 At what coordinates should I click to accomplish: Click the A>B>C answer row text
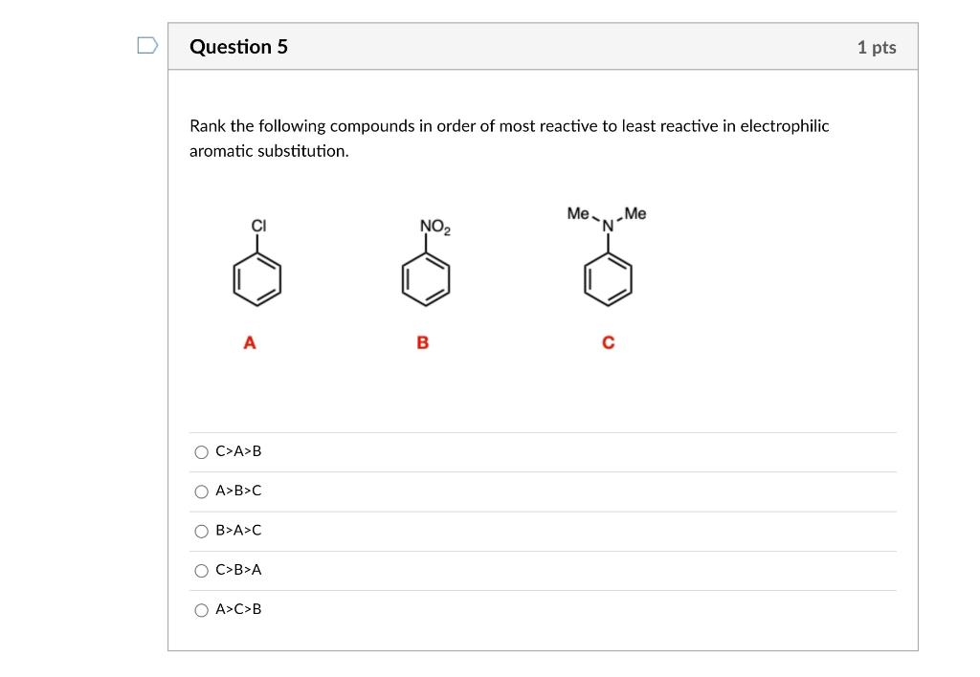[238, 491]
